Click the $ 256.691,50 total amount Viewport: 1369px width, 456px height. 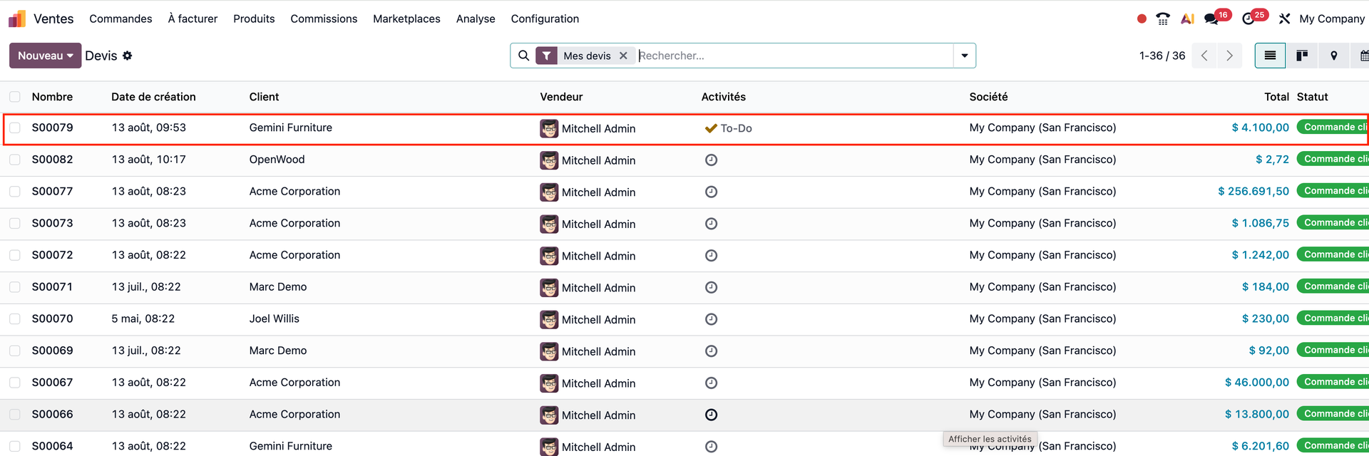[1253, 191]
